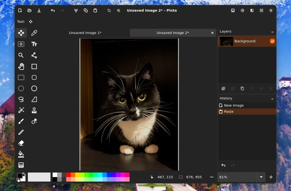Switch to Unsaved Image 1 tab
The height and width of the screenshot is (191, 291).
click(x=85, y=33)
